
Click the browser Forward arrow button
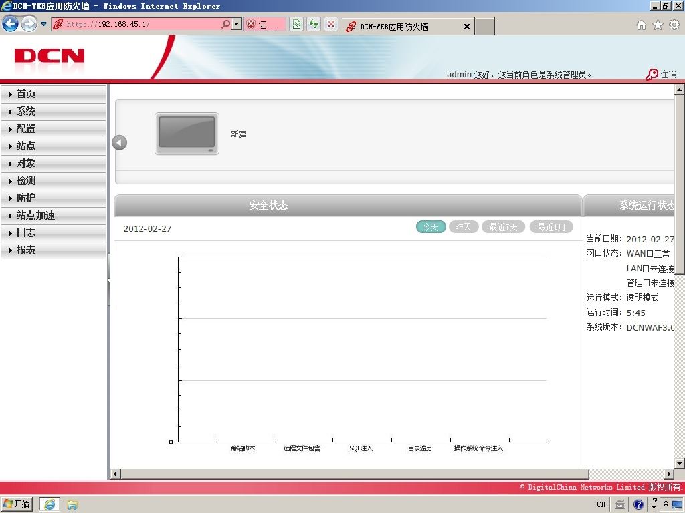pos(29,23)
